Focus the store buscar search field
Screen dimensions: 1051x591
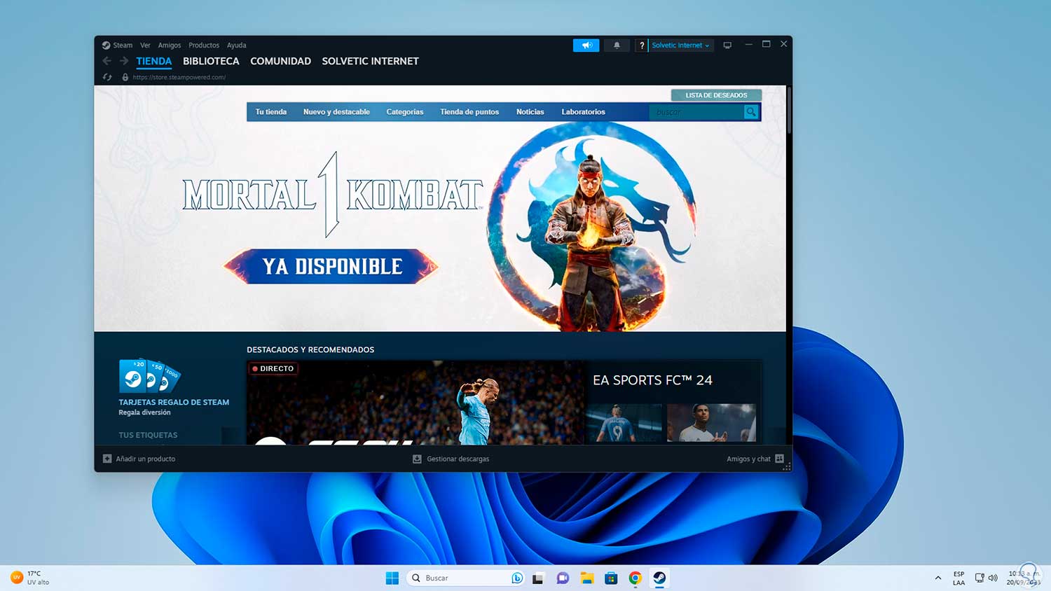pos(696,112)
